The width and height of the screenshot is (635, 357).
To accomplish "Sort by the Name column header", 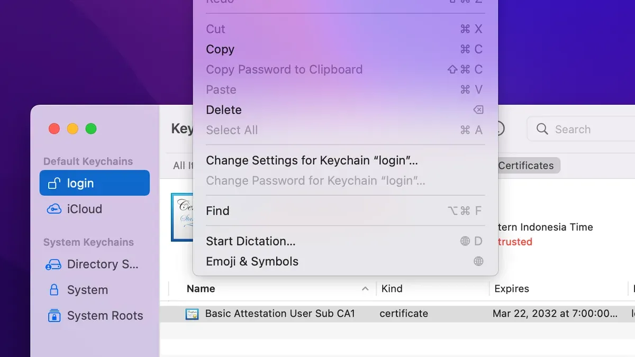I will pos(201,289).
